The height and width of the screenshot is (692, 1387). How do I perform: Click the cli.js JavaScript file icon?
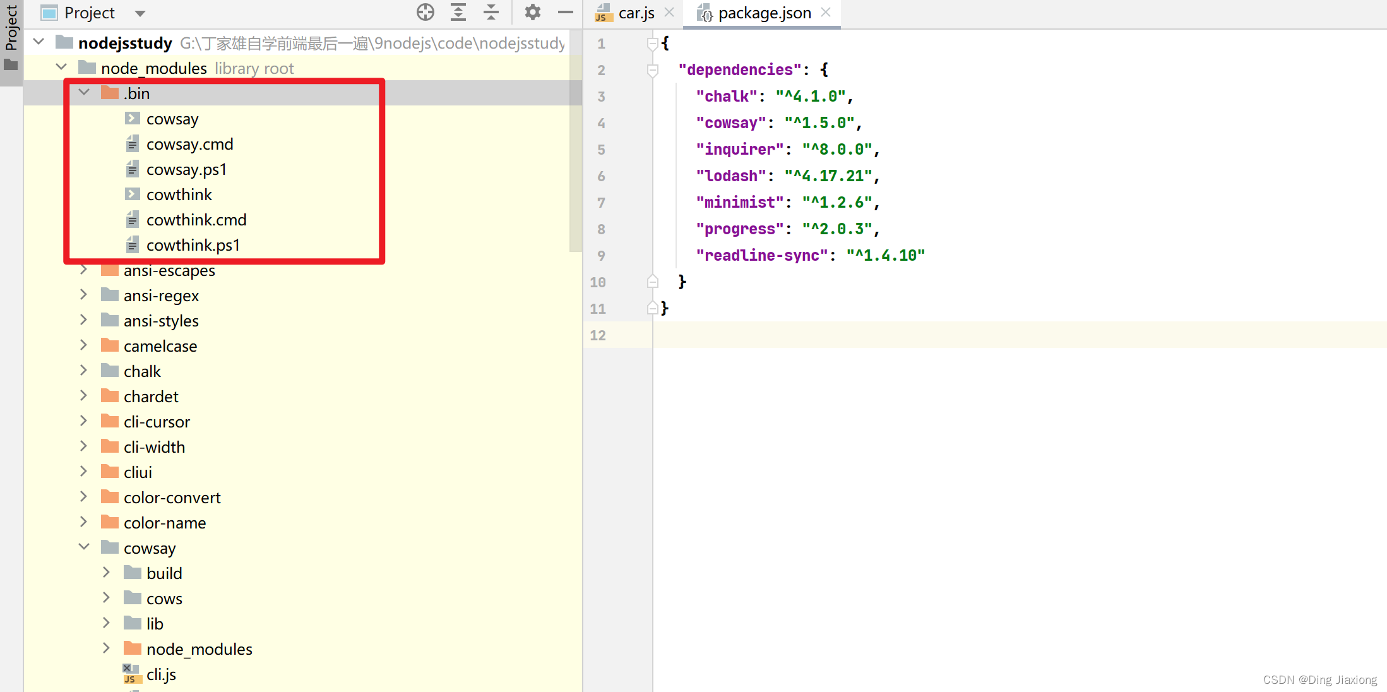131,674
